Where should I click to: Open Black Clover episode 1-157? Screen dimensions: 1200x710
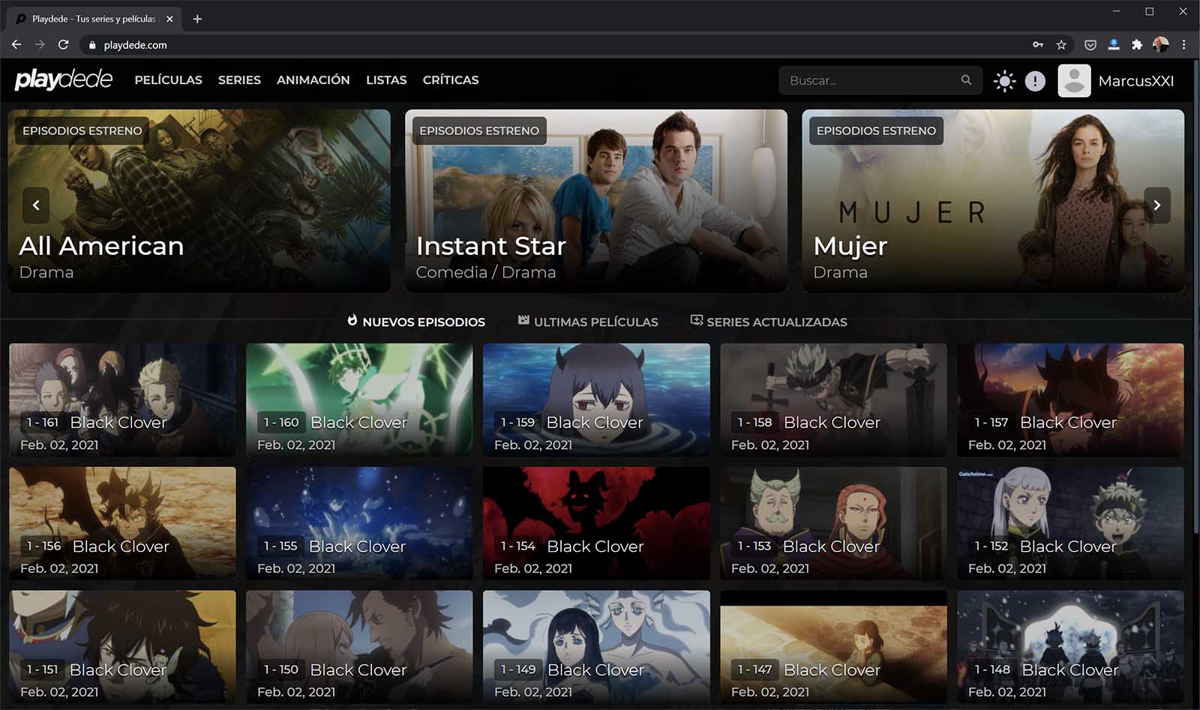[1070, 400]
